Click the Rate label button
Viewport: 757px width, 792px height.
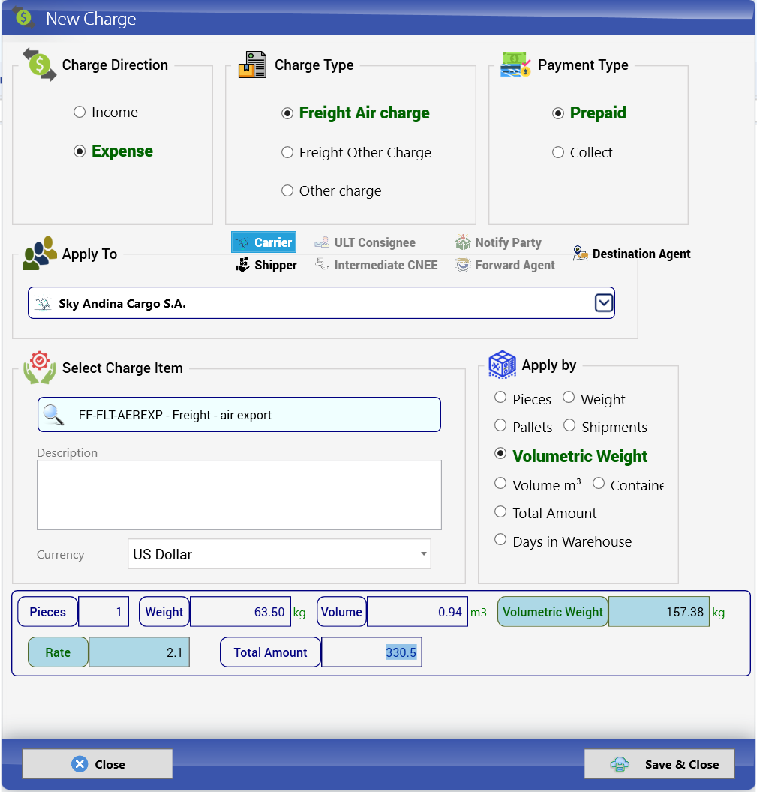[58, 652]
